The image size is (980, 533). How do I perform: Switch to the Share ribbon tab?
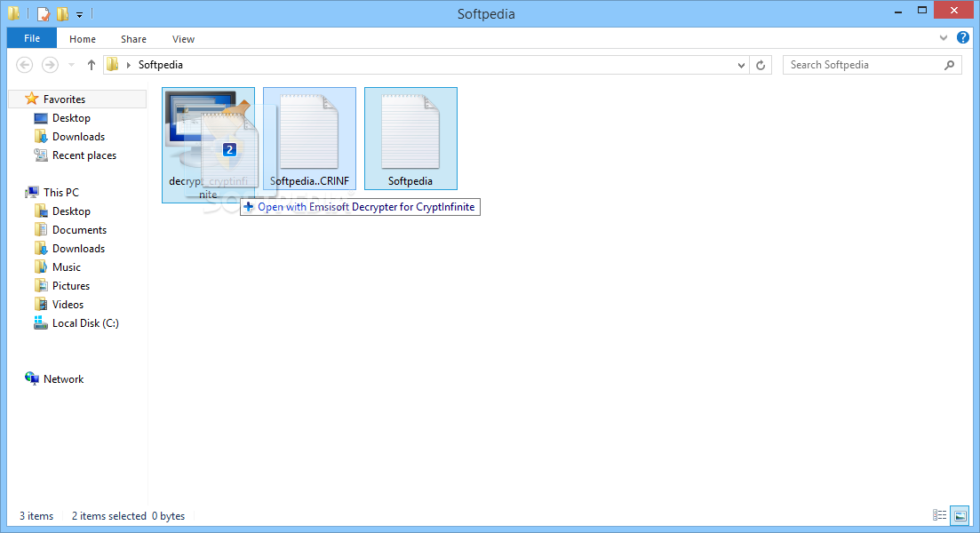(134, 39)
